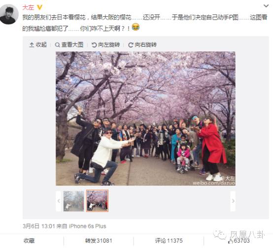Image resolution: width=273 pixels, height=248 pixels.
Task: Click the 收藏 favorite button
Action: tap(29, 241)
